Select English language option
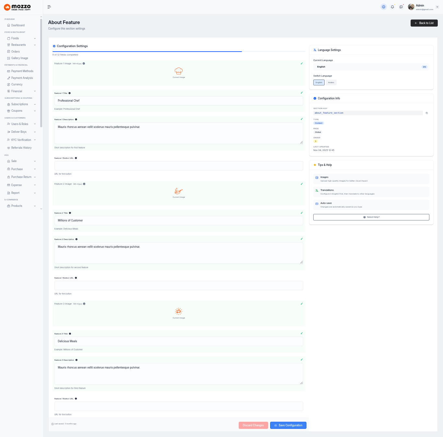Screen dimensions: 443x437 point(319,82)
